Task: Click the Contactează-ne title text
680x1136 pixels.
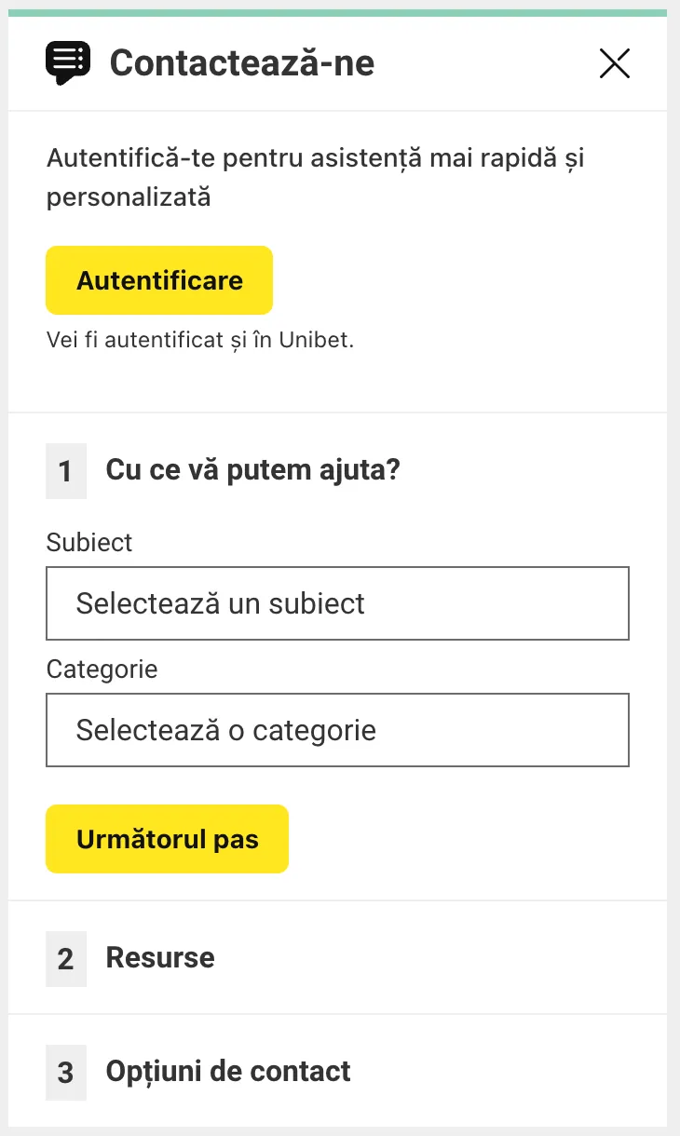Action: [x=241, y=63]
